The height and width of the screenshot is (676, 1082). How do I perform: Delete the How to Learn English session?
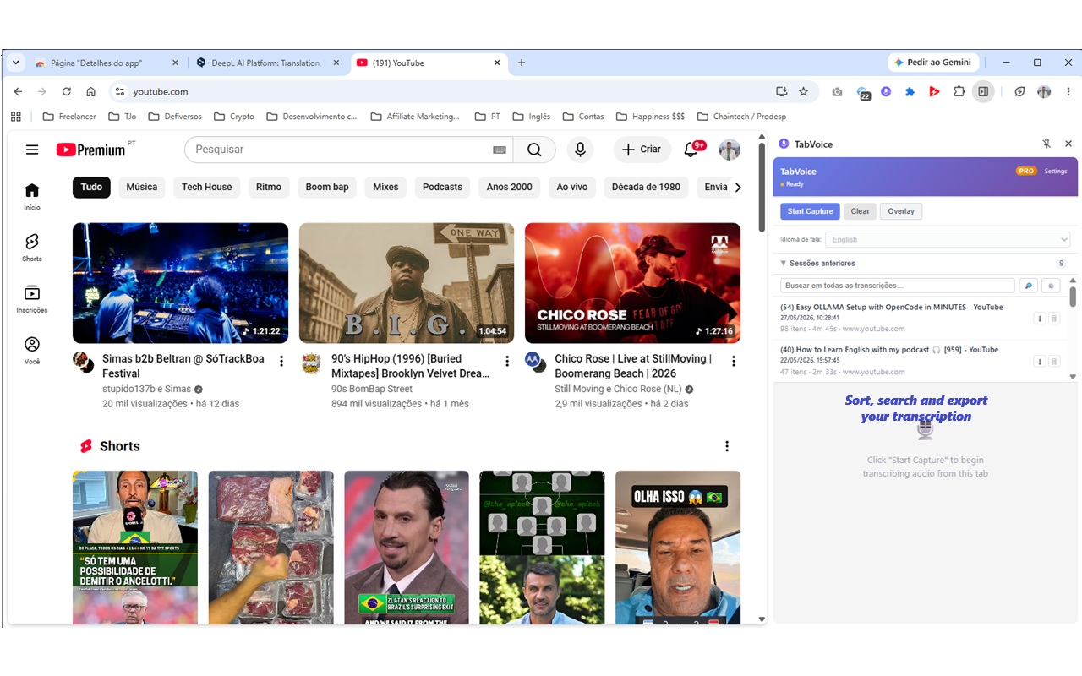tap(1053, 362)
